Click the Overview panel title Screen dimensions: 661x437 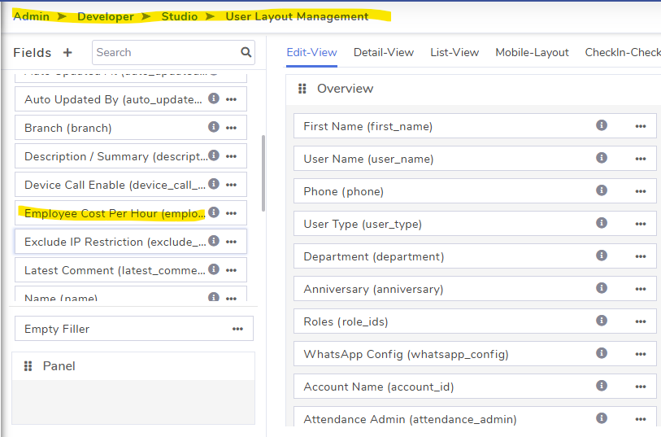point(346,89)
